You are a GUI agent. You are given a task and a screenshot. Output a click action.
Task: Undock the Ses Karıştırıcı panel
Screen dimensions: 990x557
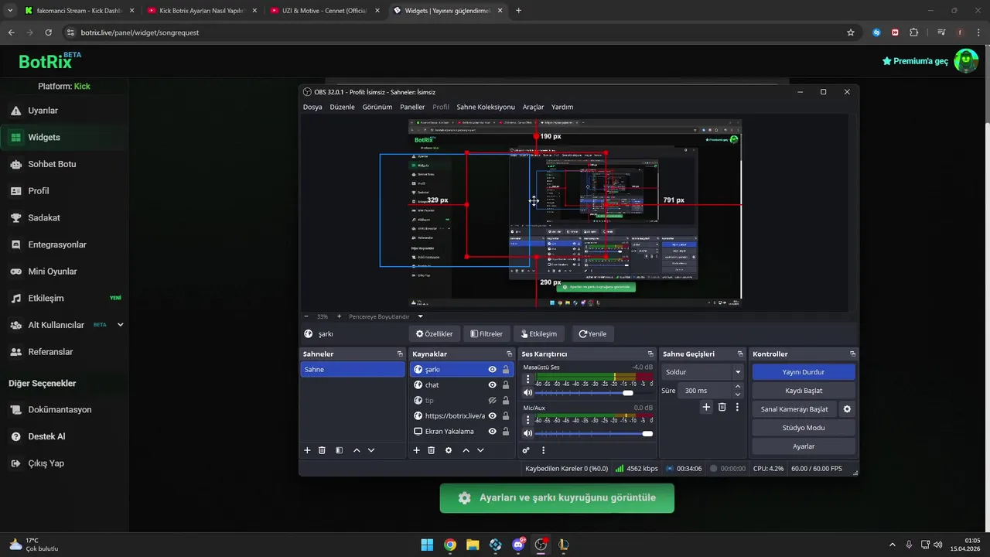[652, 354]
